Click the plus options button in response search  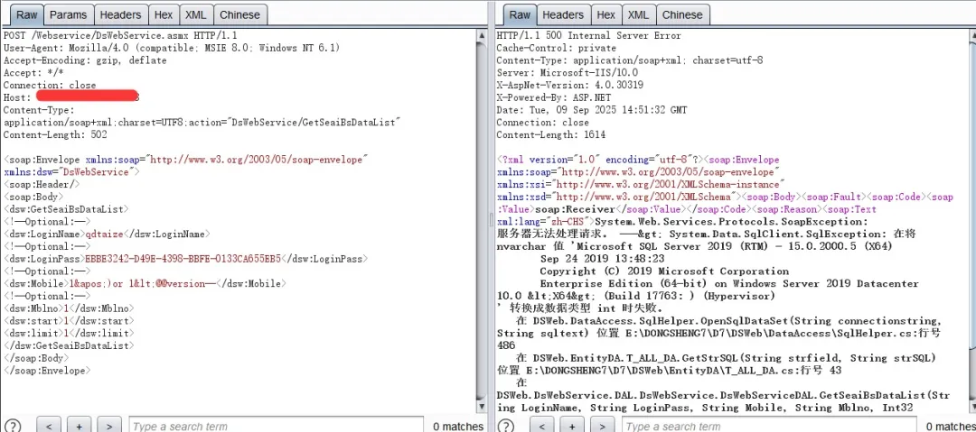point(572,426)
